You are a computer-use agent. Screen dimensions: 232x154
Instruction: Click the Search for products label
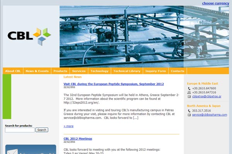(19, 126)
